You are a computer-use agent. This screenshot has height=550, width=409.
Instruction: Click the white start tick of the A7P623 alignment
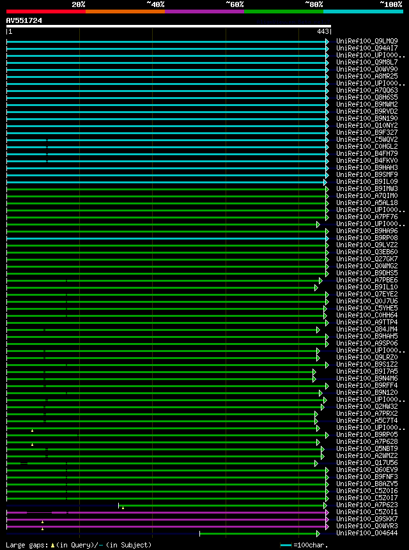pos(119,505)
